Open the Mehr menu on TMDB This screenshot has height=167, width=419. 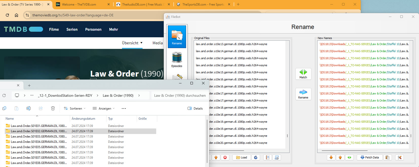113,29
